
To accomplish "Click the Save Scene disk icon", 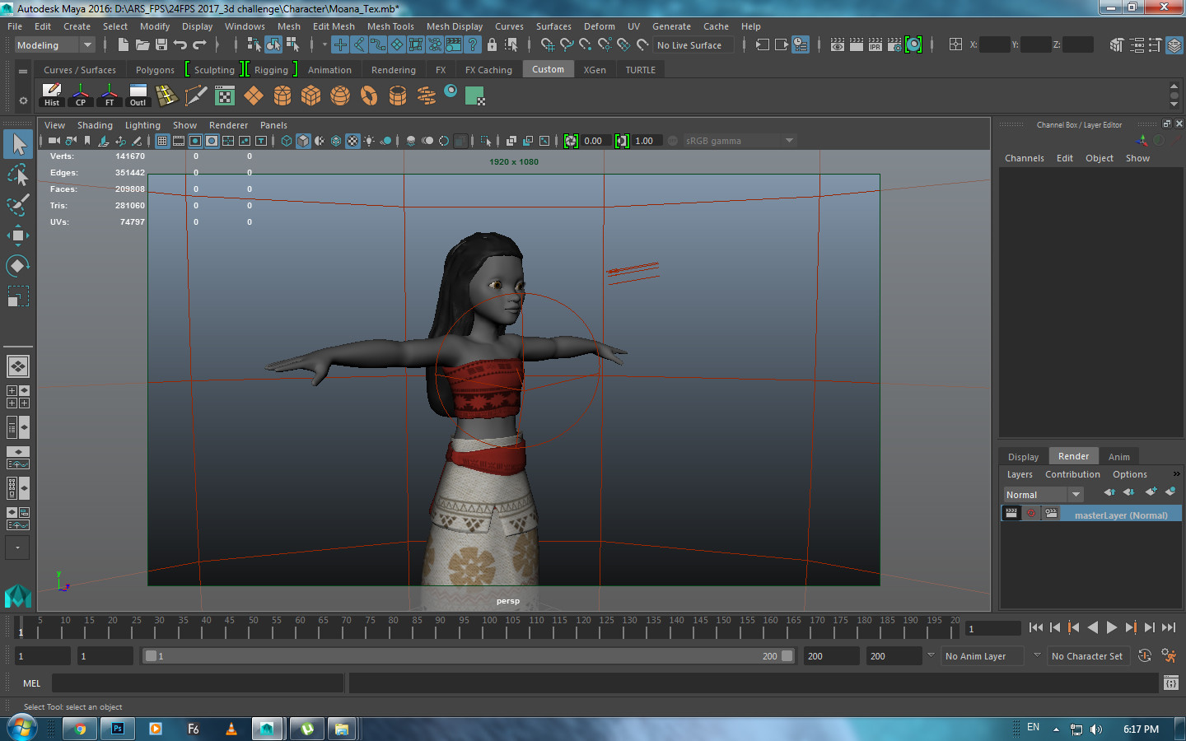I will coord(161,44).
